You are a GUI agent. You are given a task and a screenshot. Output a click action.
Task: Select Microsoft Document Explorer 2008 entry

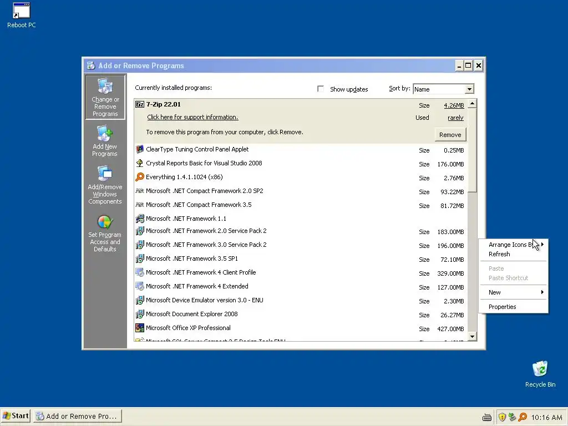(301, 315)
